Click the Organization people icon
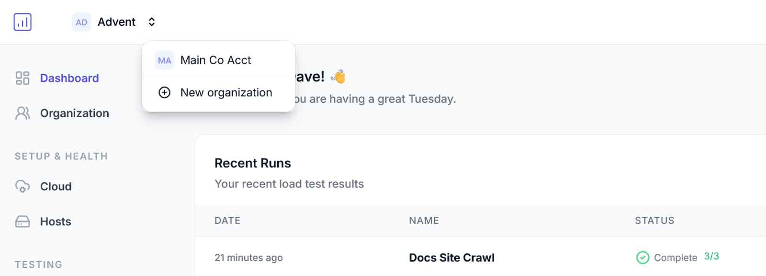Viewport: 766px width, 276px height. point(22,113)
